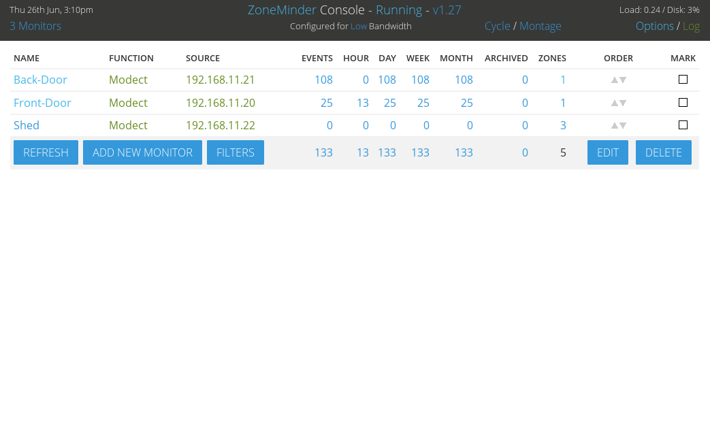The width and height of the screenshot is (710, 443).
Task: Edit source 192.168.11.22
Action: tap(221, 125)
